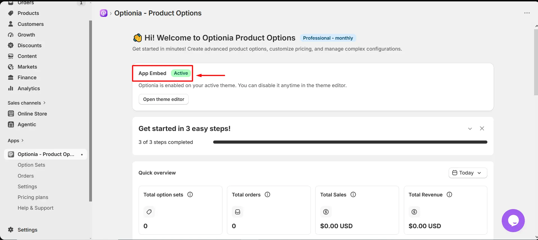The image size is (538, 240).
Task: Open the Today date range dropdown
Action: point(468,173)
